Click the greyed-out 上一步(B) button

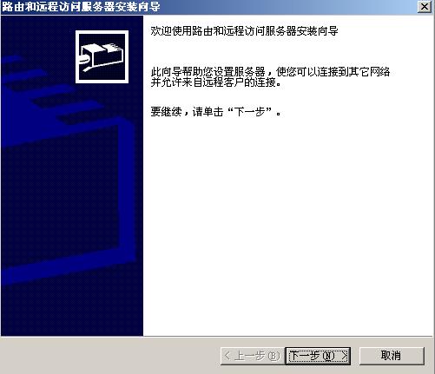[x=253, y=356]
